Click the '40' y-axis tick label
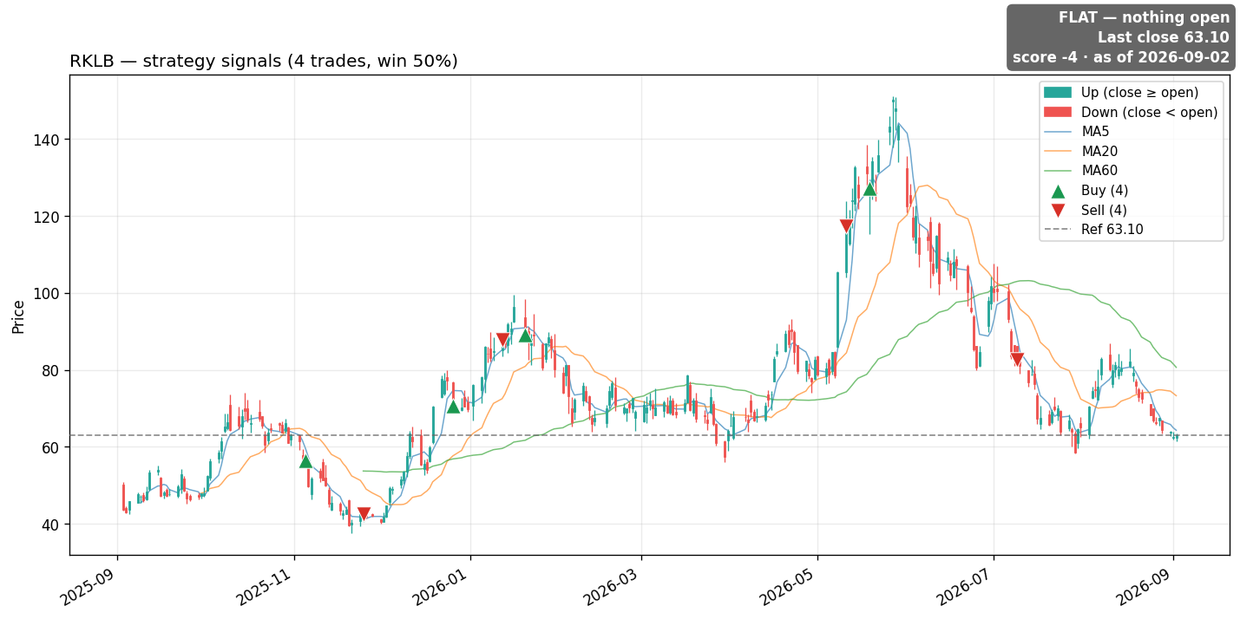The height and width of the screenshot is (619, 1240). [52, 525]
